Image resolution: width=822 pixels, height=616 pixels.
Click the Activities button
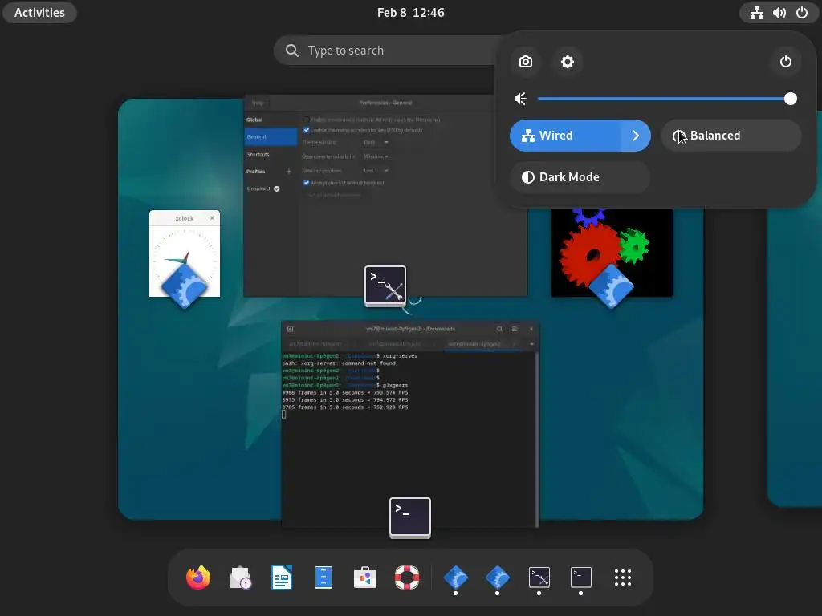click(x=40, y=13)
